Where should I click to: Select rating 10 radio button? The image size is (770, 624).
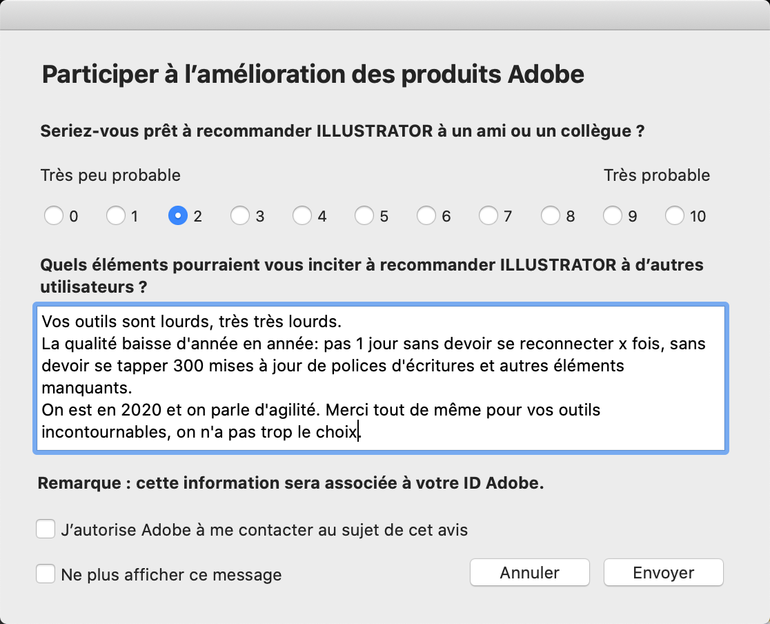[675, 215]
